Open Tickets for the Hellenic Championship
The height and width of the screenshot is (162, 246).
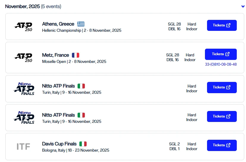tap(222, 26)
